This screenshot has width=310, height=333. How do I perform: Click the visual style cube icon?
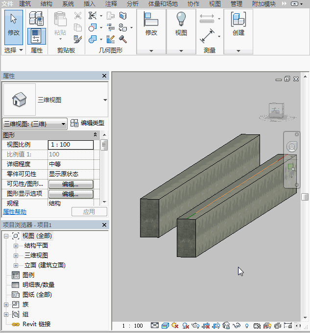tap(165, 326)
